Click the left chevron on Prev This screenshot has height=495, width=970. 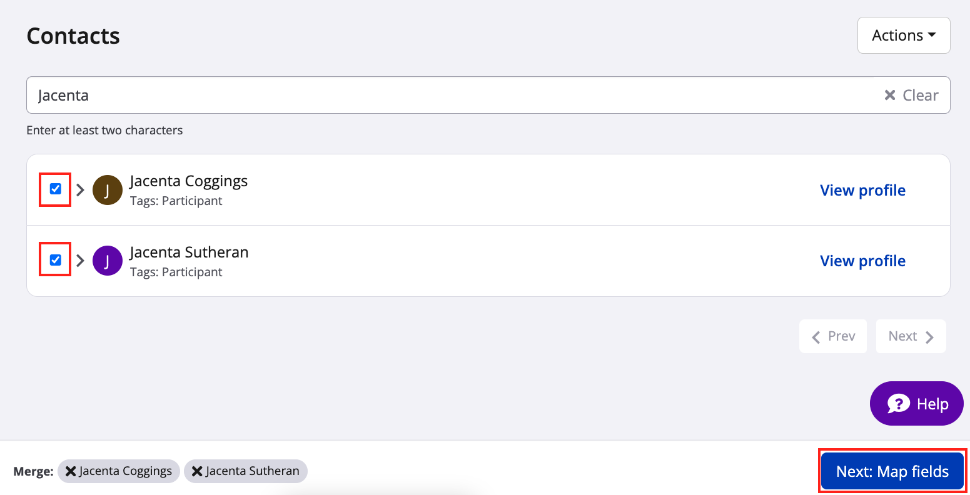point(816,337)
